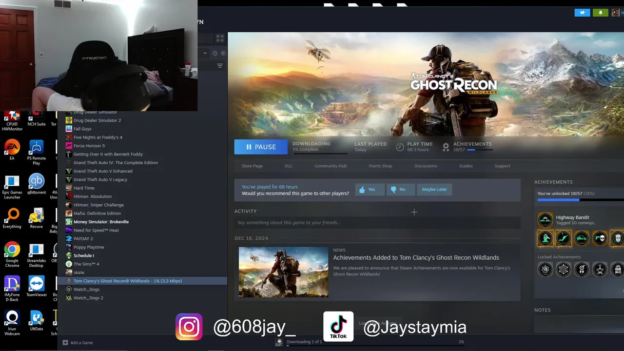Viewport: 624px width, 351px height.
Task: Click the recent activity clock filter icon
Action: pyautogui.click(x=215, y=53)
